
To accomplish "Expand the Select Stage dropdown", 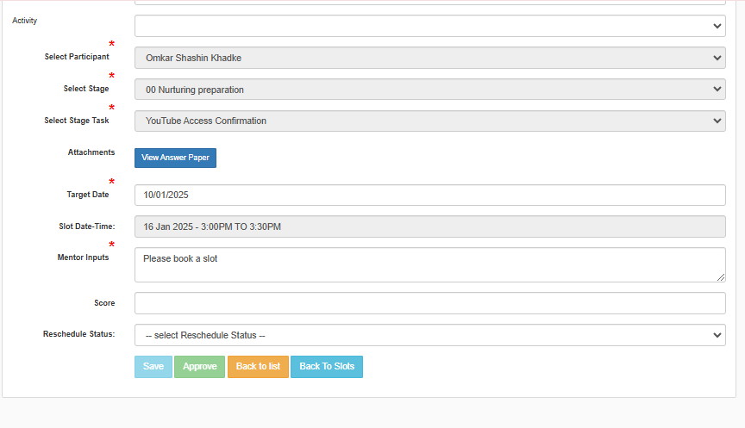I will point(429,90).
